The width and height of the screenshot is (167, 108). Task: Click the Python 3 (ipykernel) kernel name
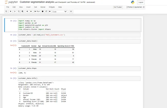135,7
